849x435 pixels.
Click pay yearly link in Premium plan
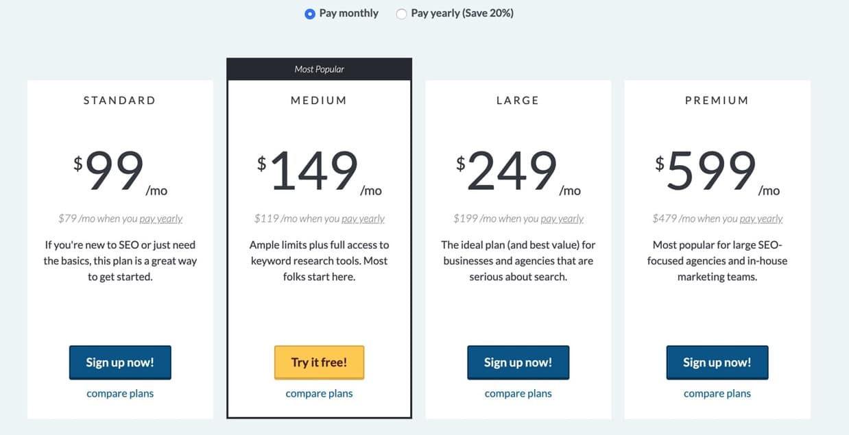tap(761, 219)
